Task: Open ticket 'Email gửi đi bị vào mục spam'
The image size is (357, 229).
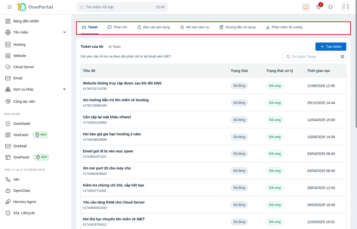Action: coord(108,151)
